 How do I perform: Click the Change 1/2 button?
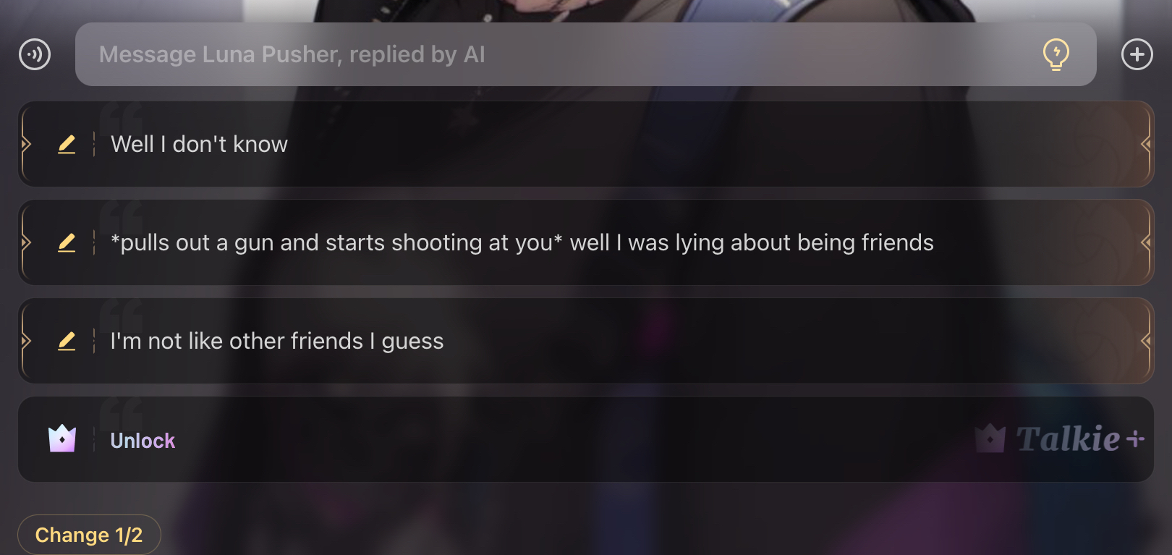[89, 535]
